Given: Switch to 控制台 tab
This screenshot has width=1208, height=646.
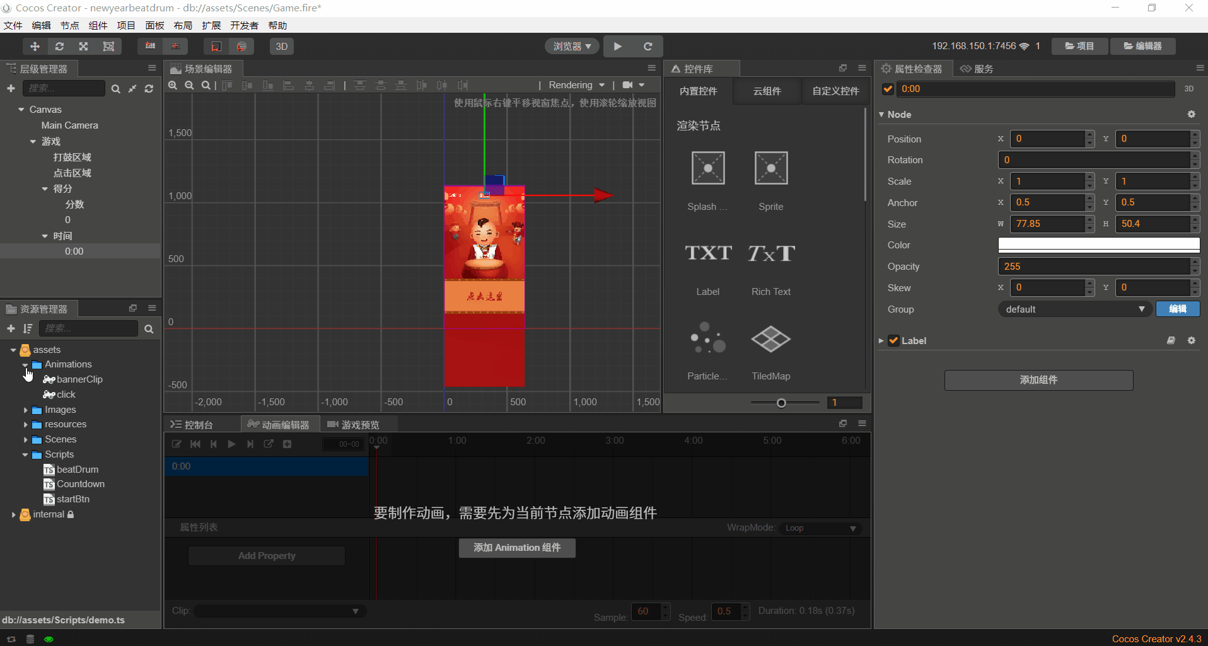Looking at the screenshot, I should pos(193,425).
